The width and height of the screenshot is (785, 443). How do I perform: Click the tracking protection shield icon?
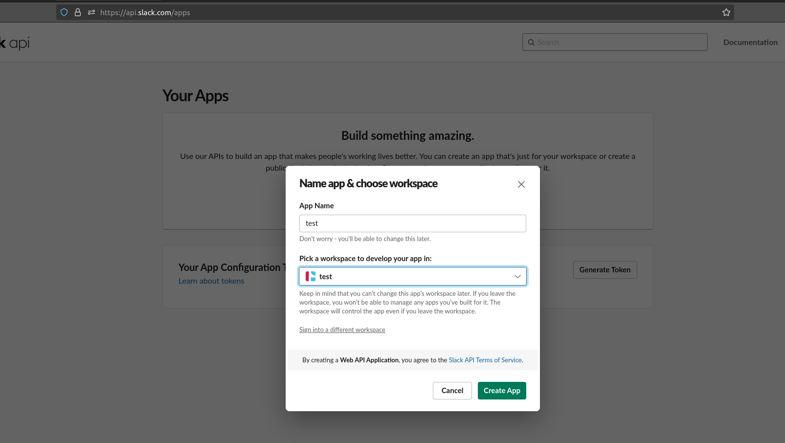[64, 12]
